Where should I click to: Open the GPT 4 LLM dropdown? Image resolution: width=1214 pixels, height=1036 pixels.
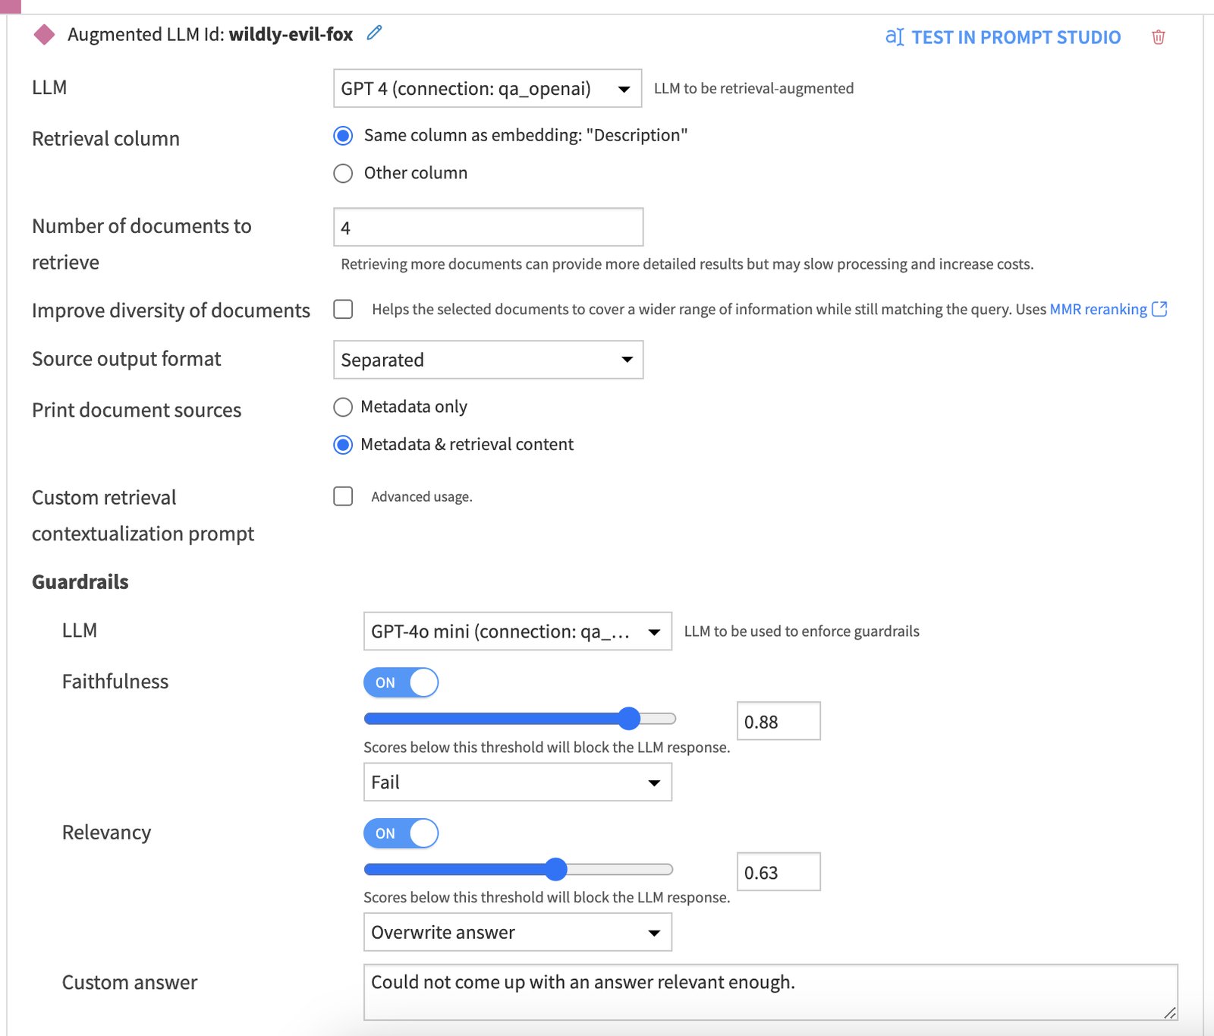click(486, 89)
